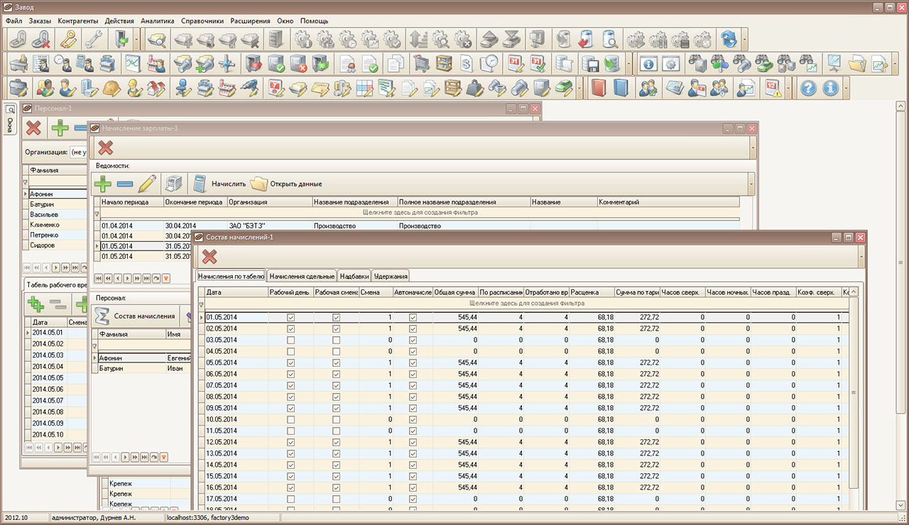
Task: Click the shopping cart toolbar icon
Action: pyautogui.click(x=422, y=63)
